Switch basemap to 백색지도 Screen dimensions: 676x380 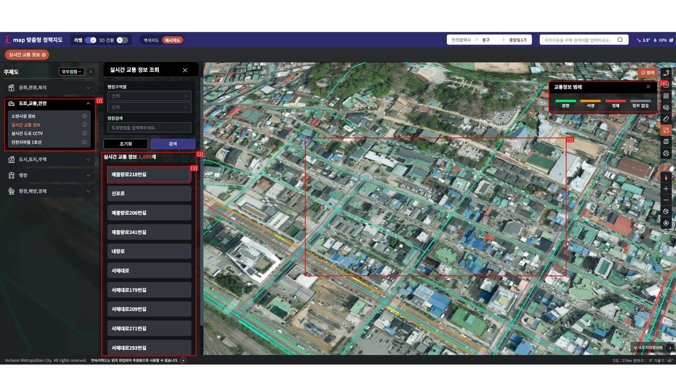point(151,40)
